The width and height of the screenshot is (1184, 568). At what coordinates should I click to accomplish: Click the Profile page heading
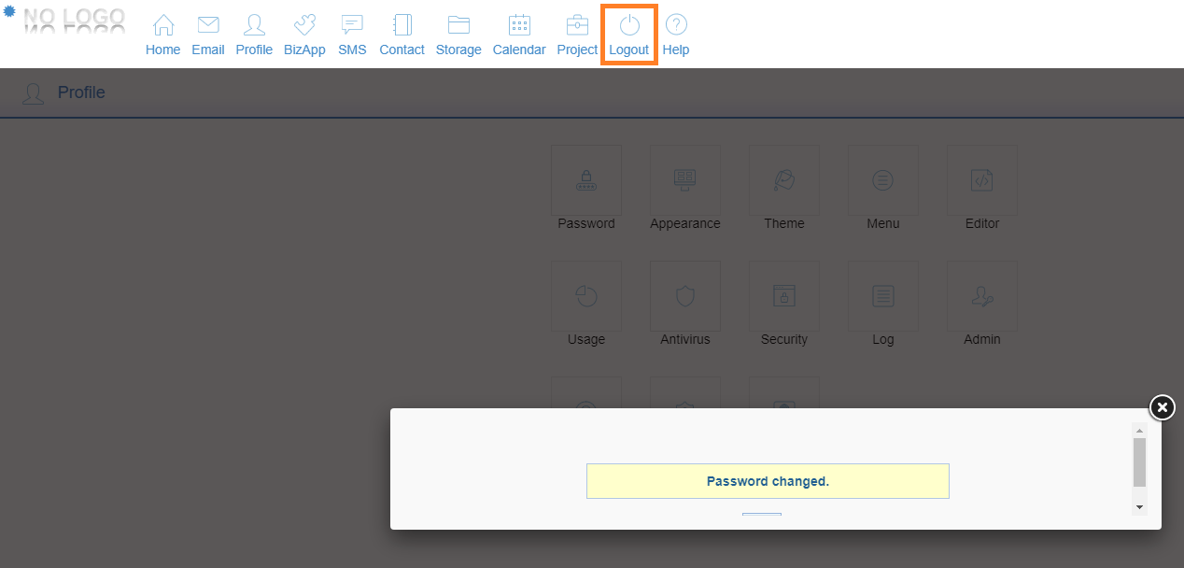[81, 92]
